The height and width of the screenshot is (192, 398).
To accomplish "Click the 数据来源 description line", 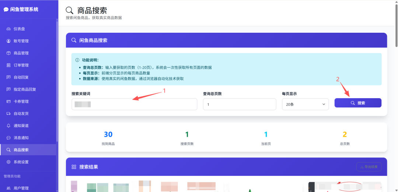I will [133, 79].
